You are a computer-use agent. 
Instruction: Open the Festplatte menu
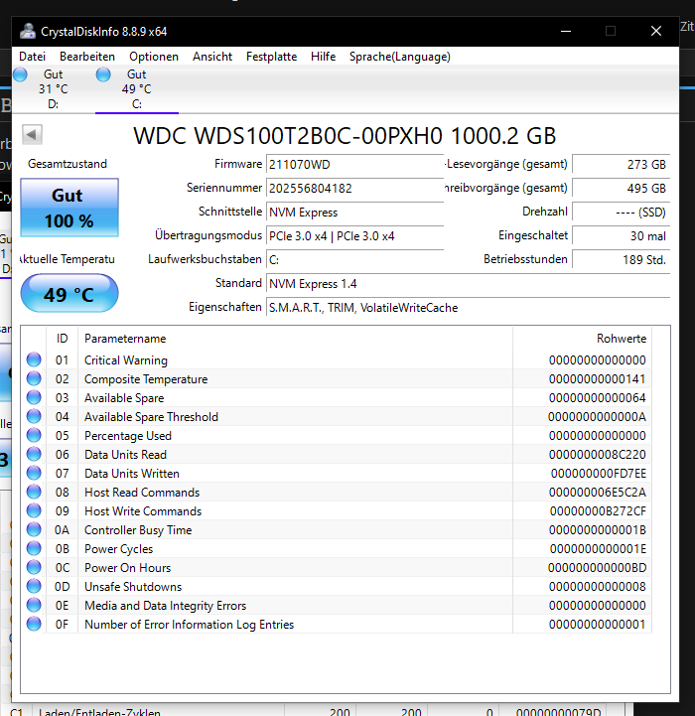(x=271, y=57)
